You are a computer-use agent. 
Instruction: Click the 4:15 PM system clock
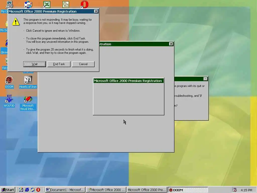[x=246, y=190]
